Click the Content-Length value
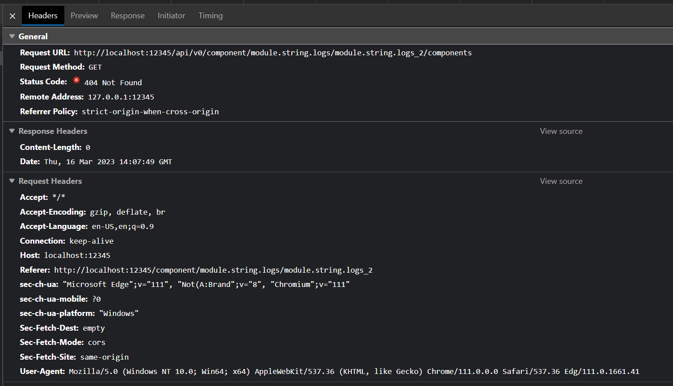The image size is (673, 386). [x=88, y=147]
